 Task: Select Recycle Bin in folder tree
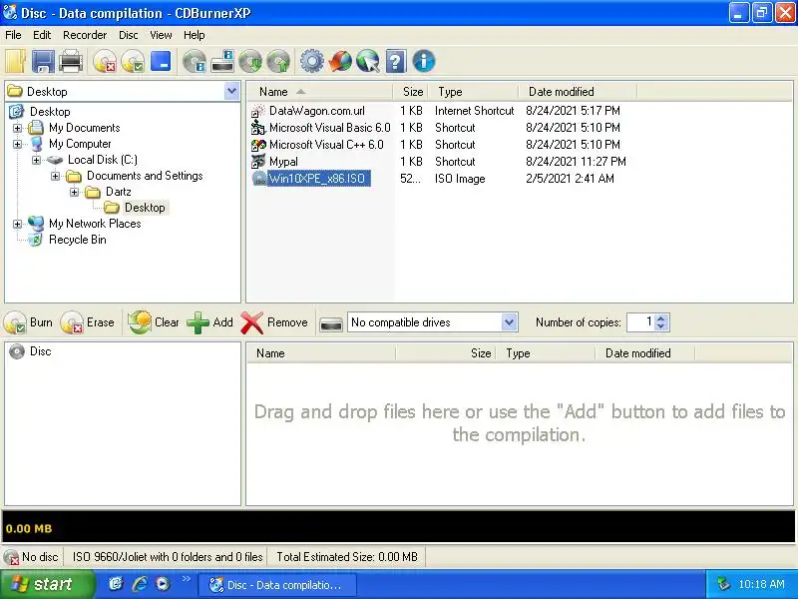78,240
